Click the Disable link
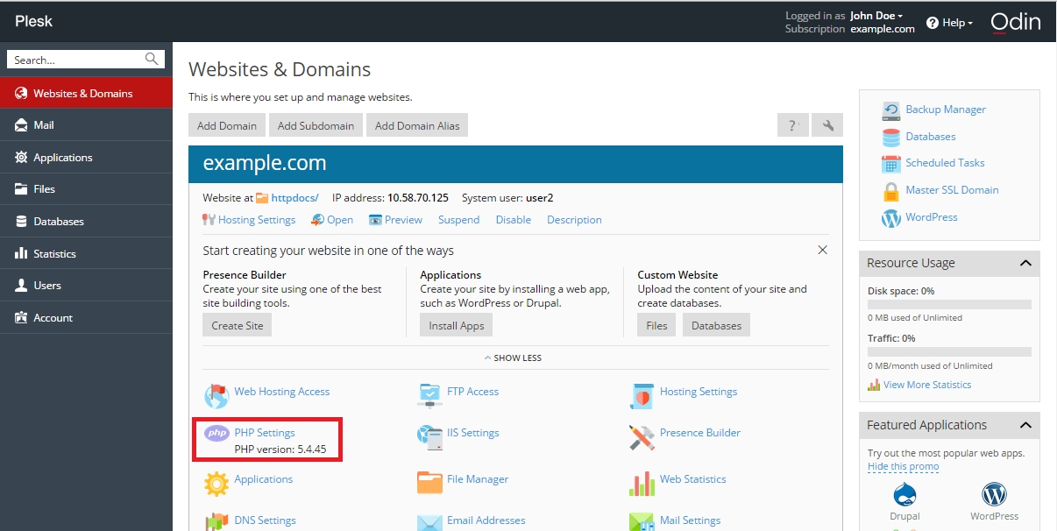1057x531 pixels. pos(514,220)
